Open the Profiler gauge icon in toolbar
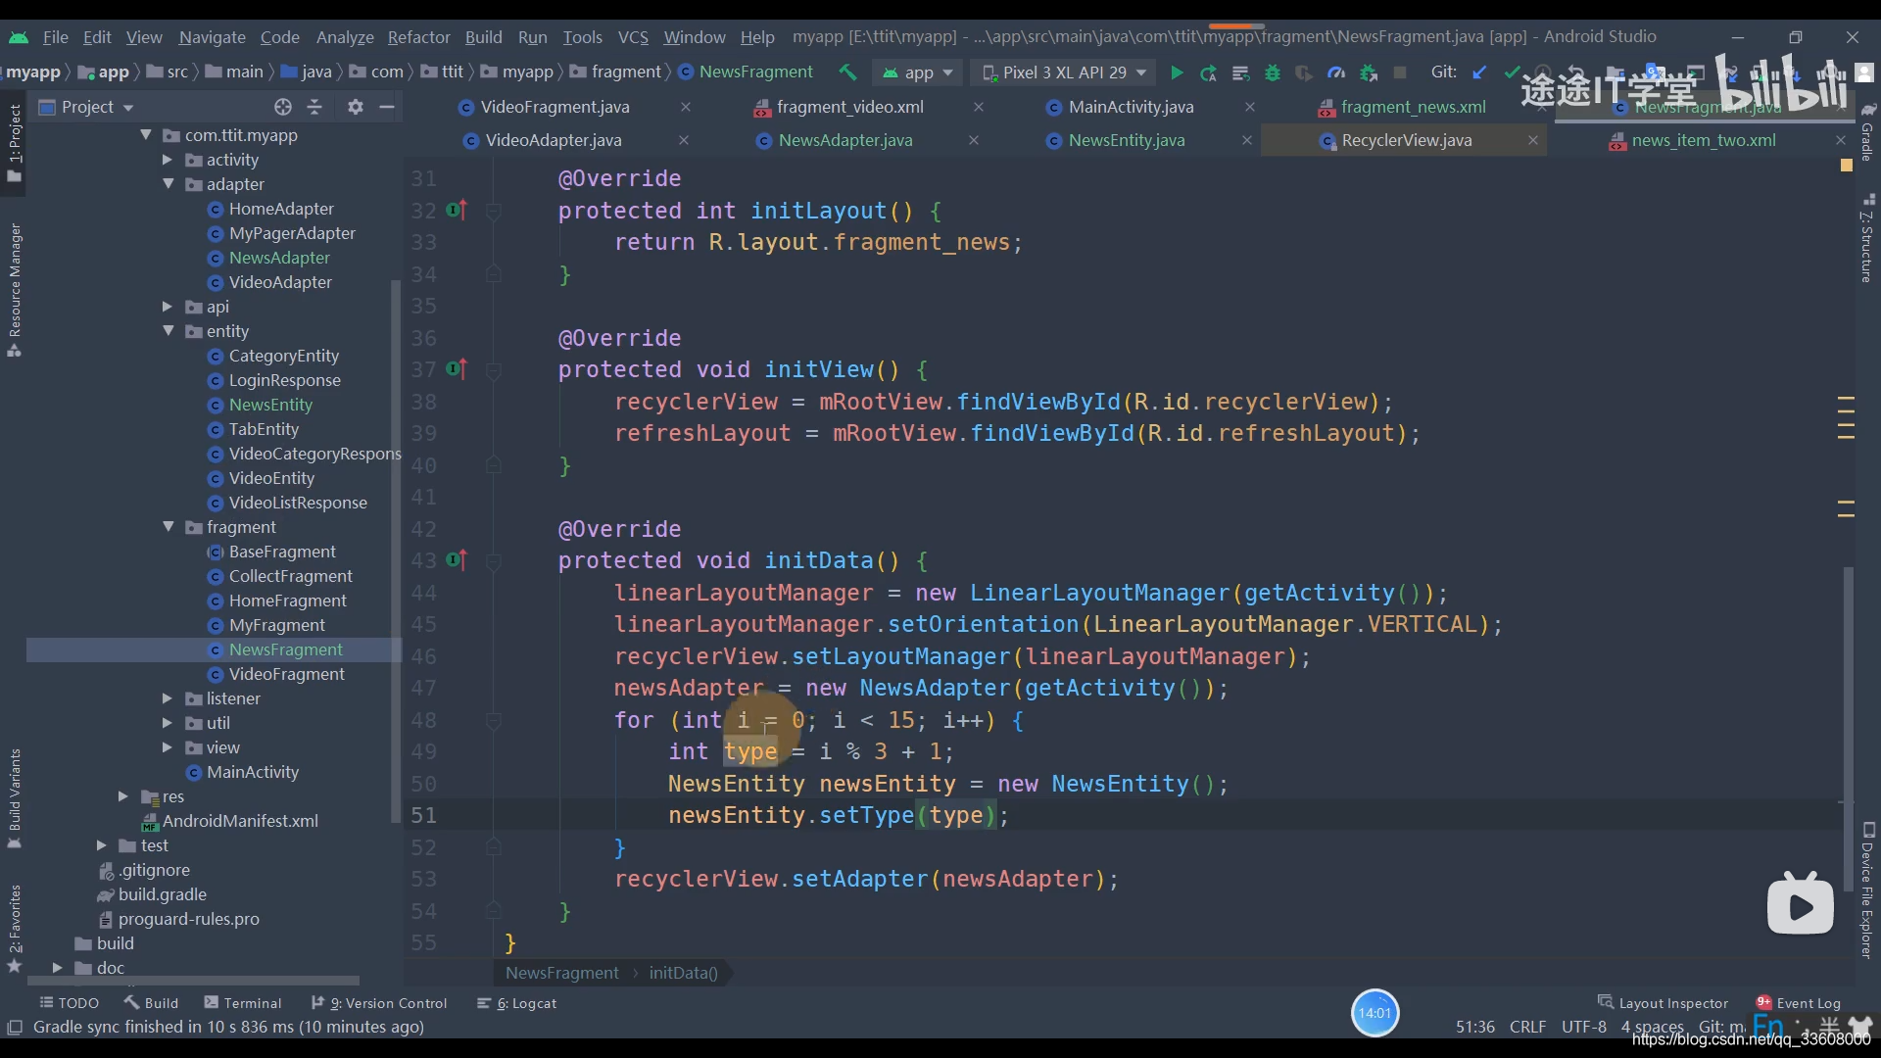Image resolution: width=1881 pixels, height=1058 pixels. [1336, 72]
